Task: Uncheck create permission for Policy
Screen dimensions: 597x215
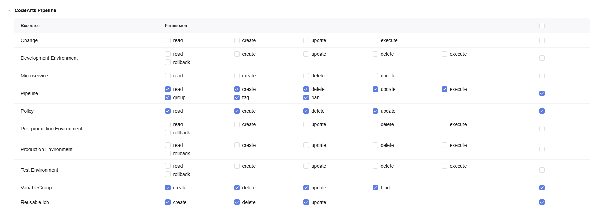Action: tap(237, 111)
